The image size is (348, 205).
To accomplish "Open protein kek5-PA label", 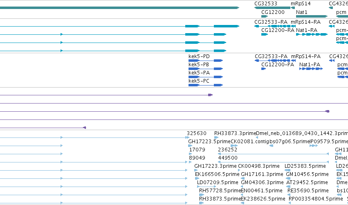I will click(x=199, y=73).
